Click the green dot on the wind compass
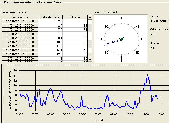The width and height of the screenshot is (170, 128). (x=122, y=39)
